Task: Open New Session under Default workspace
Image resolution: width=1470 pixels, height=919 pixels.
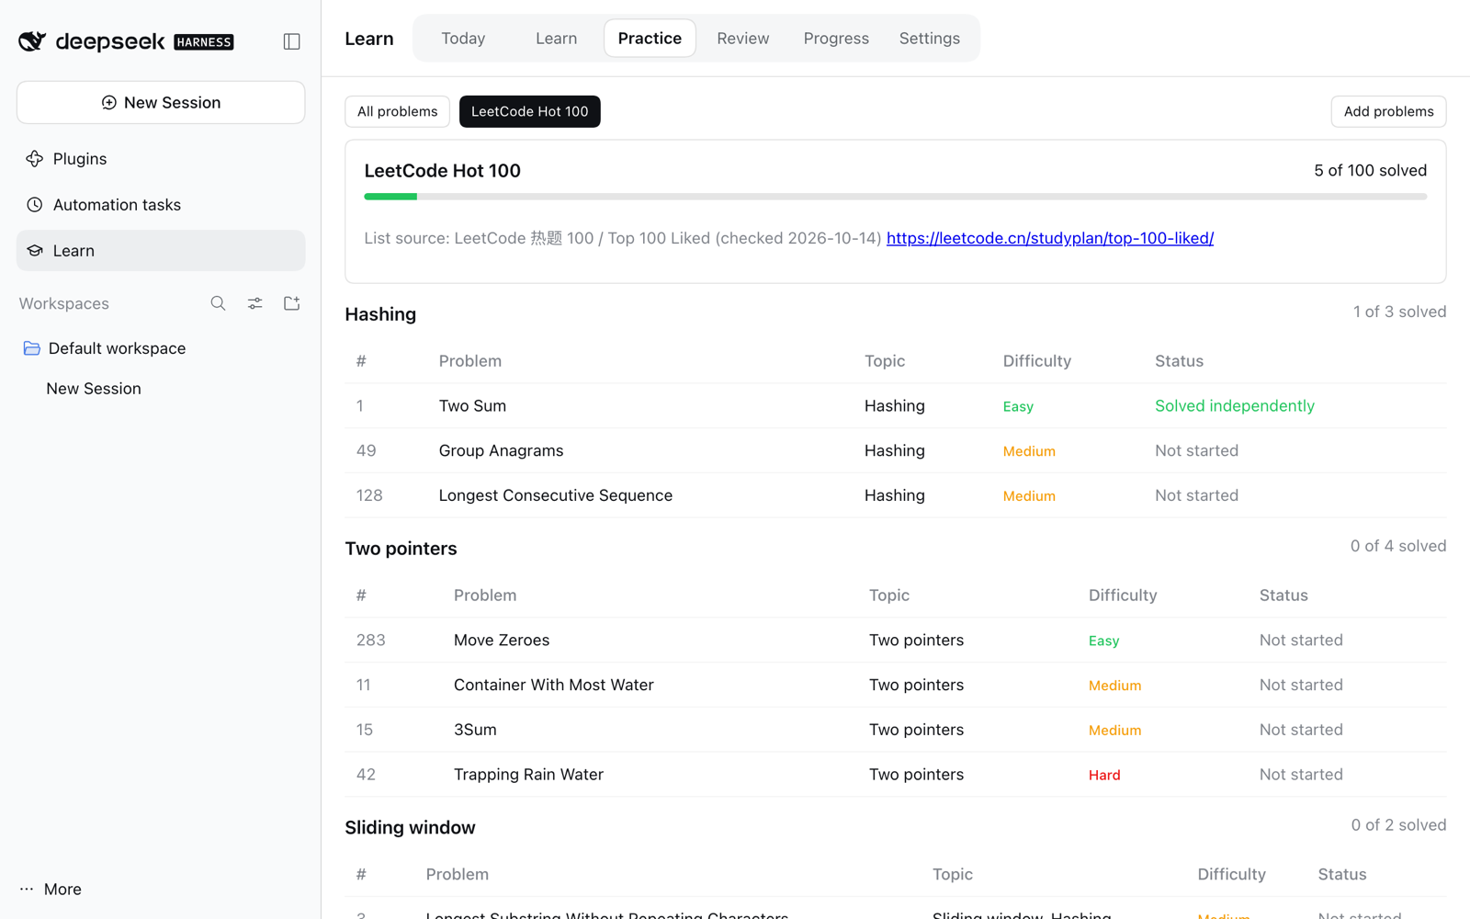Action: click(x=94, y=389)
